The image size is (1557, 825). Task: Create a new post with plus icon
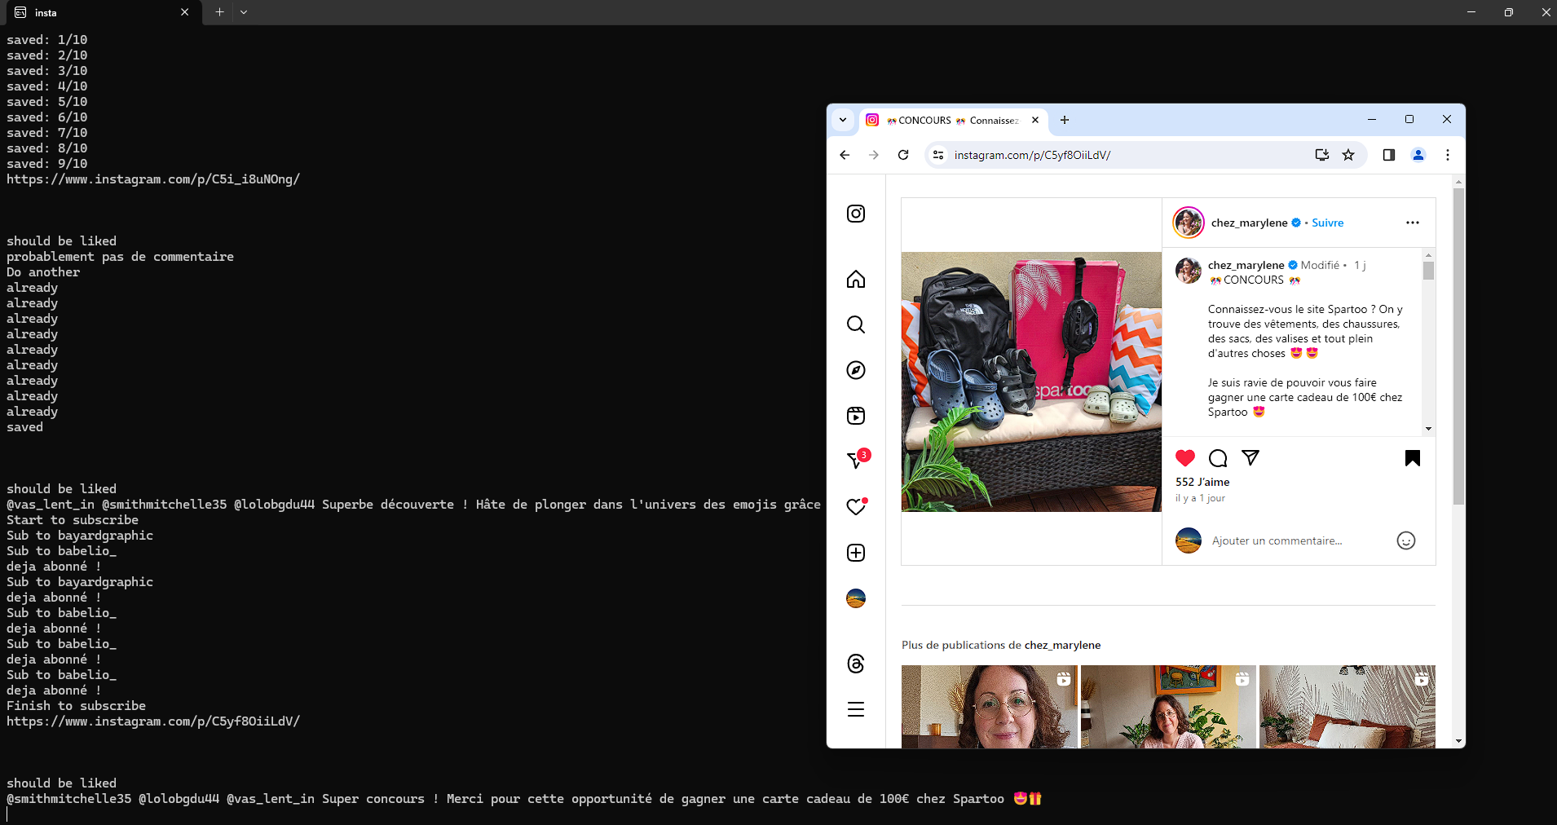coord(855,553)
